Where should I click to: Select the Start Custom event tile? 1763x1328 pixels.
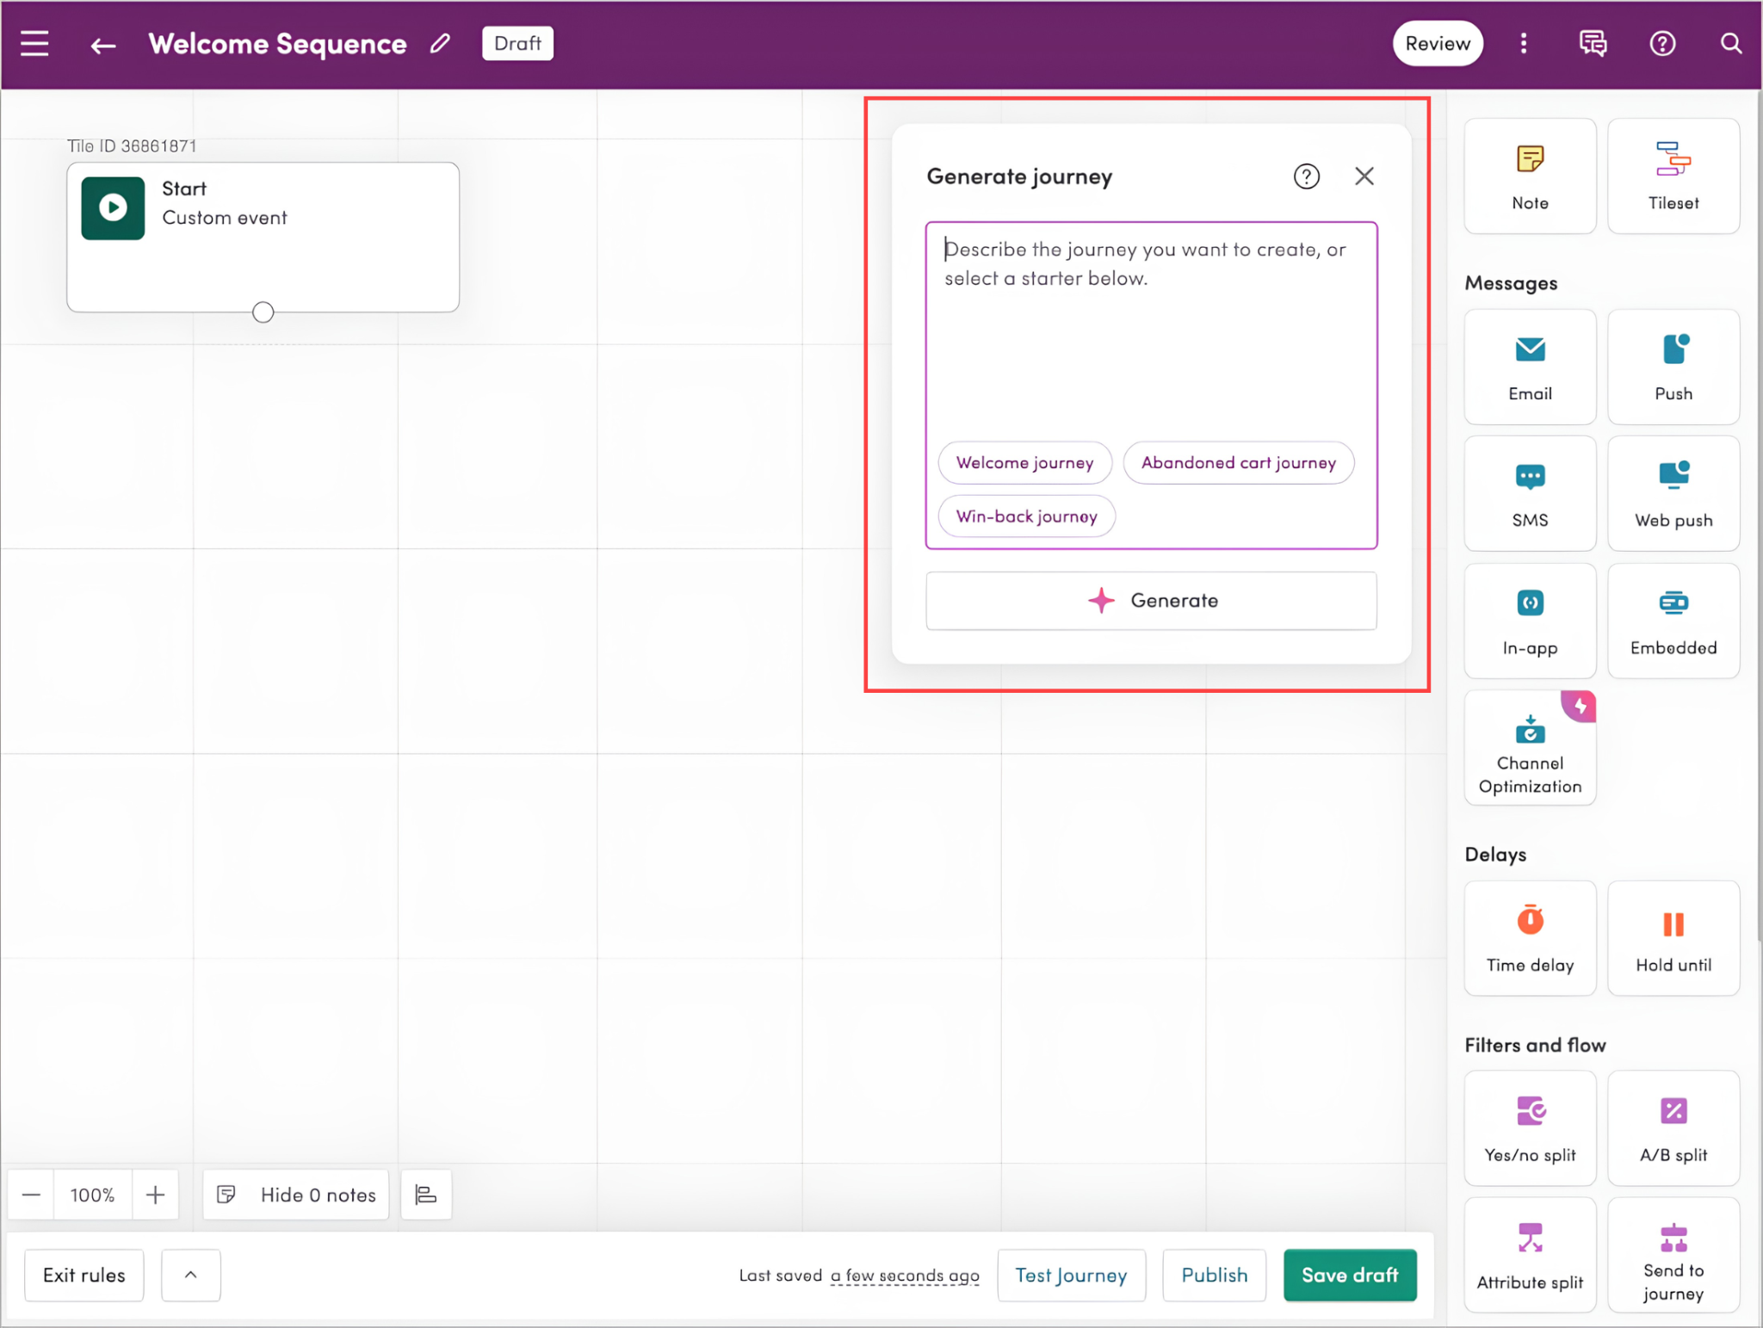[x=263, y=237]
